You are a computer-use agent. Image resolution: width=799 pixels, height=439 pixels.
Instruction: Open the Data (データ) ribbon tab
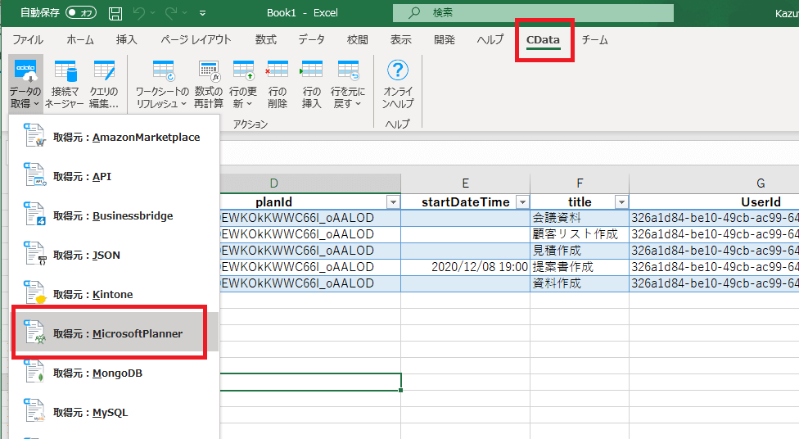[x=311, y=39]
